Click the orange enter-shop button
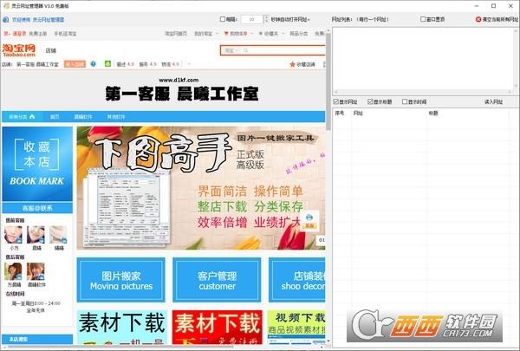 coord(75,64)
